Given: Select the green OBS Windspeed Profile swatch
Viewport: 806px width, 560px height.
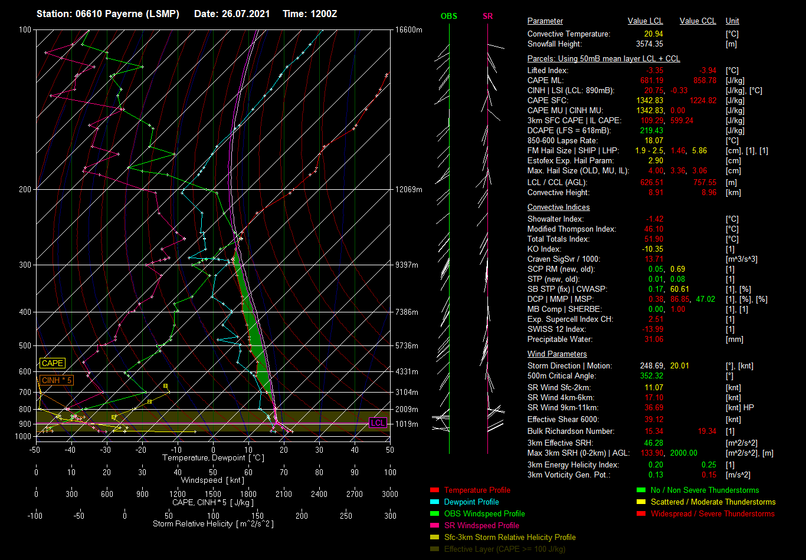Looking at the screenshot, I should click(x=434, y=514).
